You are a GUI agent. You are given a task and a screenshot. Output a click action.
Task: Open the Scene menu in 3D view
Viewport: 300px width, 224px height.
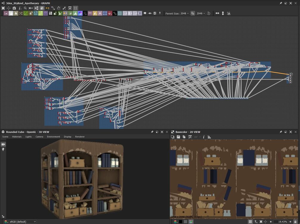(5, 137)
